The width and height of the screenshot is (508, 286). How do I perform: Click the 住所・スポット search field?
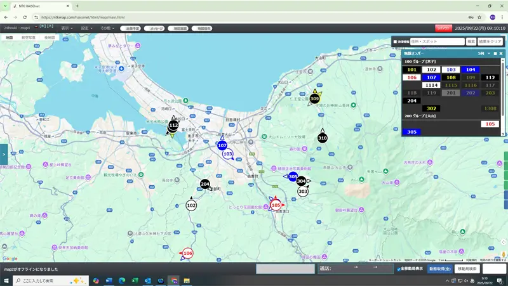437,41
